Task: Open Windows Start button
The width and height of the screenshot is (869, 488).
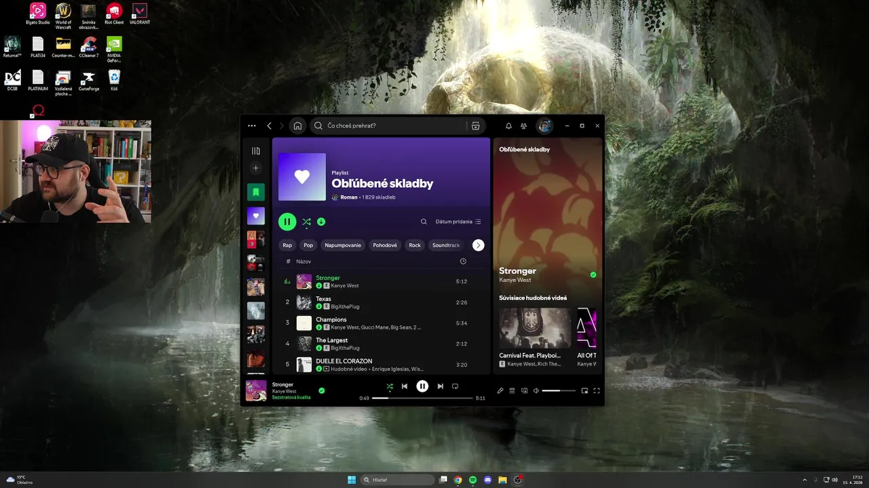Action: [x=352, y=480]
